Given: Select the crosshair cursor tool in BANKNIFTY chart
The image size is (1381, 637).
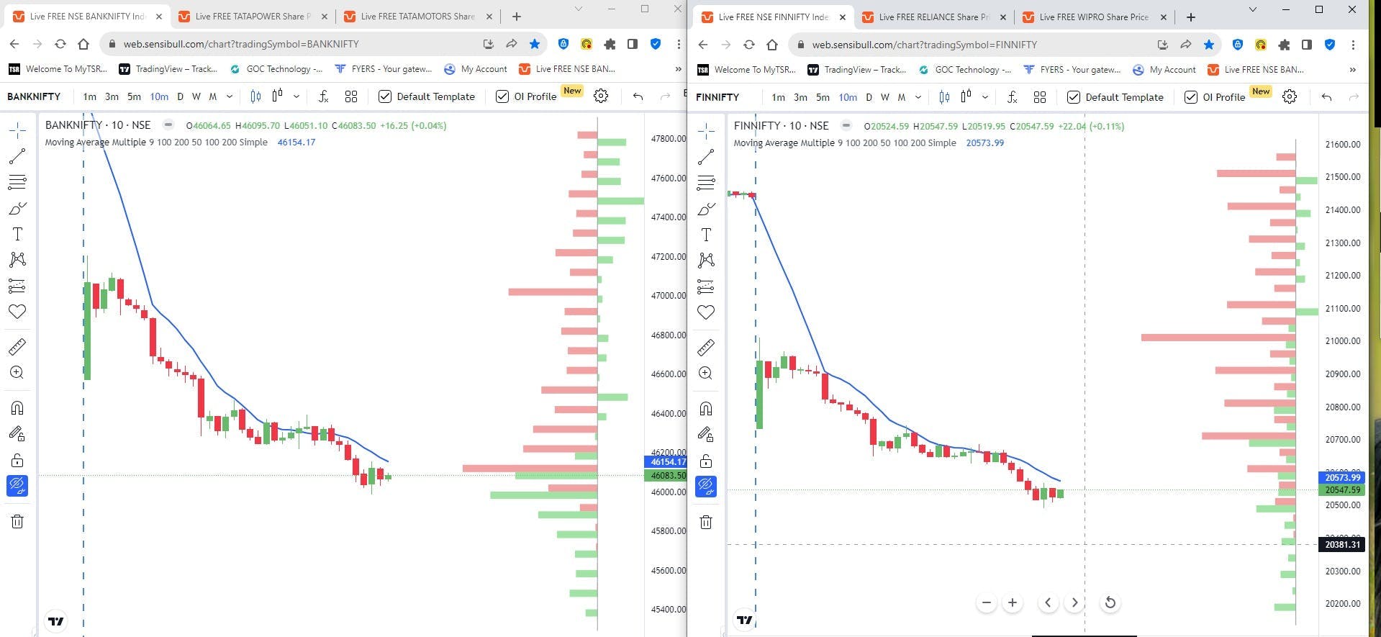Looking at the screenshot, I should tap(17, 130).
